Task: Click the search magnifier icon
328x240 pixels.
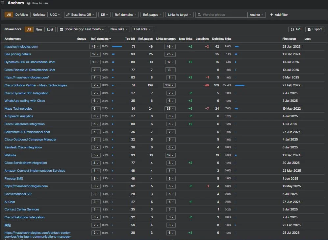Action: 199,14
